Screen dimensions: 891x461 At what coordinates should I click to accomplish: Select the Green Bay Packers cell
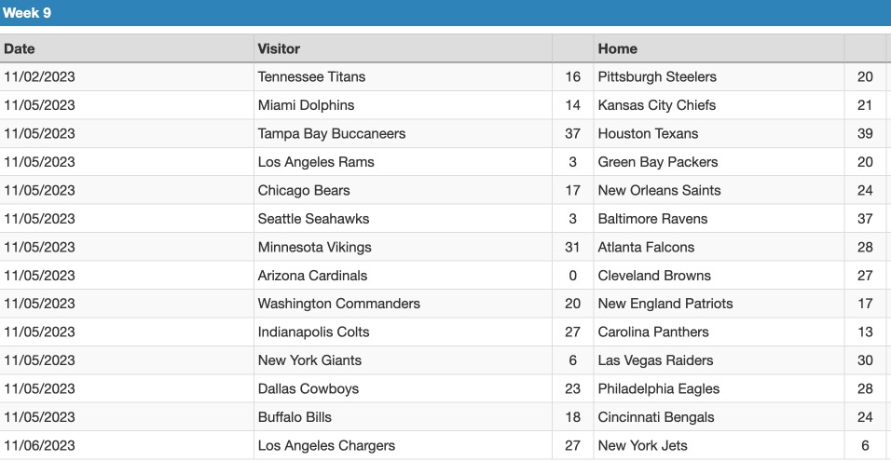719,162
